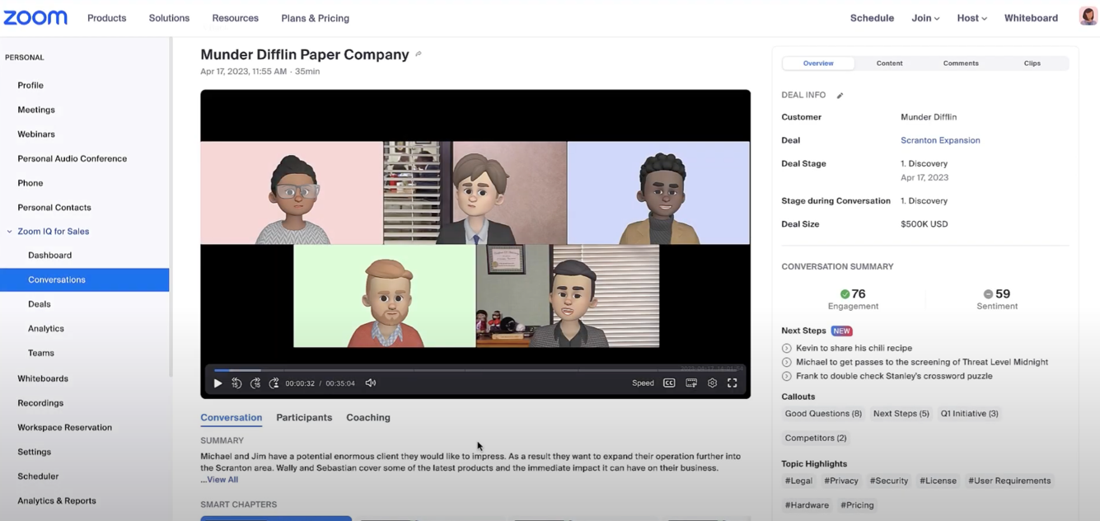The width and height of the screenshot is (1100, 521).
Task: Switch to the Overview tab
Action: 818,63
